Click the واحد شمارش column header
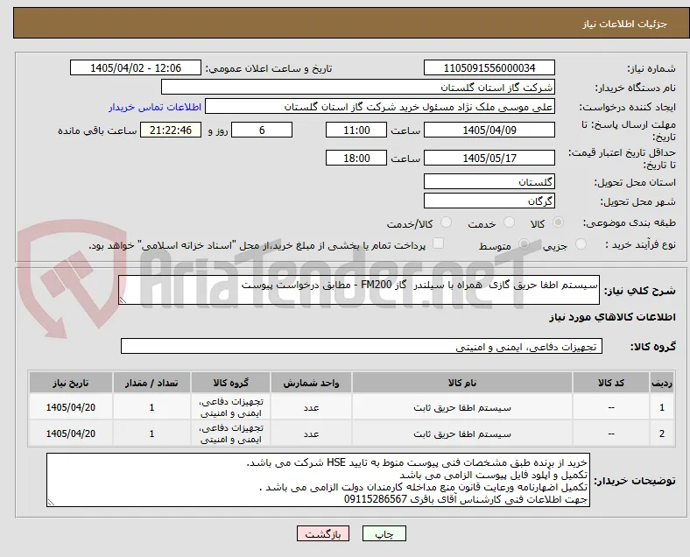Screen dimensions: 690x557 click(x=311, y=383)
